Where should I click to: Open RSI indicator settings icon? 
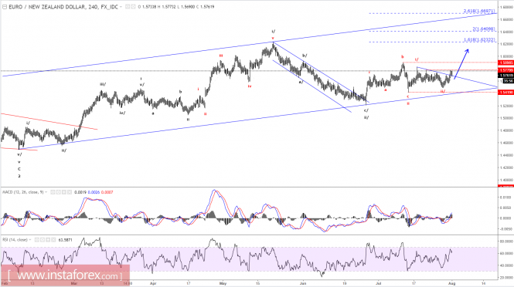click(x=43, y=239)
